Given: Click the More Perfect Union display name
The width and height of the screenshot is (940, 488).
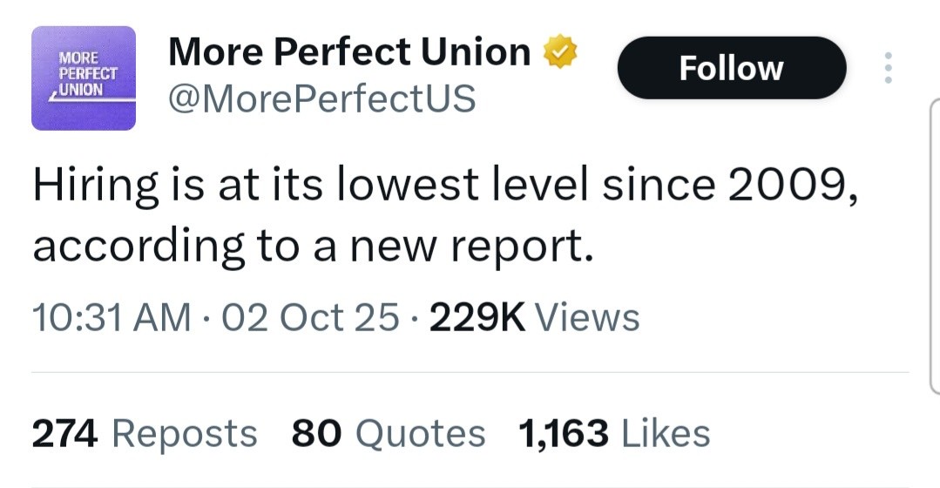Looking at the screenshot, I should [349, 52].
